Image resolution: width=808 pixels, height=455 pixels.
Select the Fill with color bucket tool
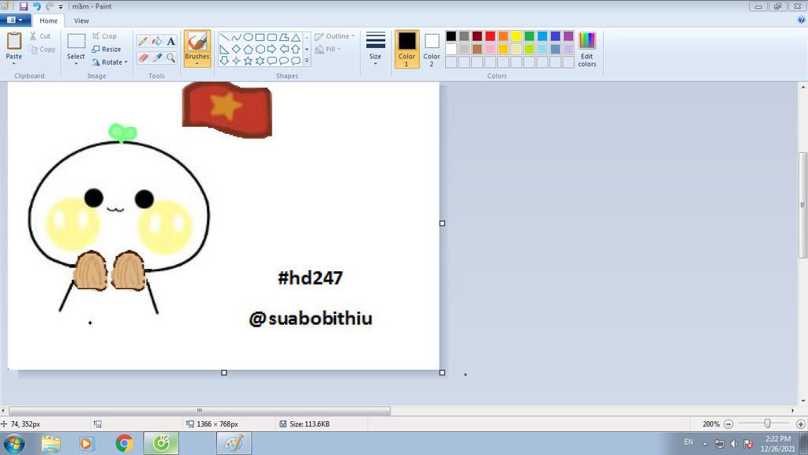[x=157, y=41]
